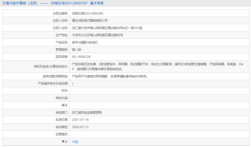Click the model number KD-3000CDR
The image size is (251, 147).
(x=80, y=57)
